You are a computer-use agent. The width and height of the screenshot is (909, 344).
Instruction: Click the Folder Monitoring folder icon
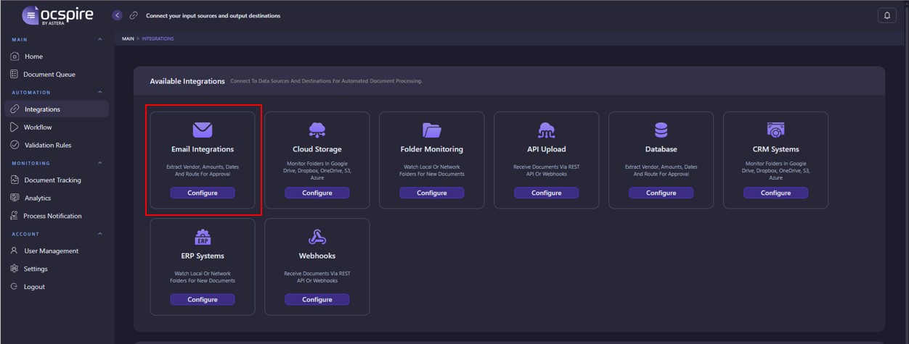pos(432,130)
